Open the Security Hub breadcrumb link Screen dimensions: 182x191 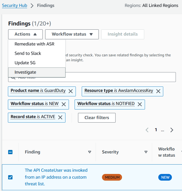[15, 6]
